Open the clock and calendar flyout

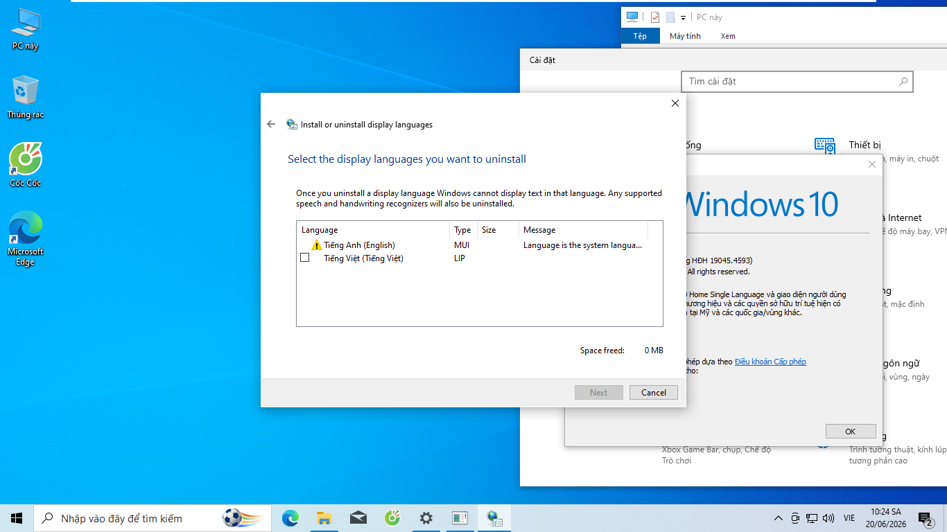[886, 518]
